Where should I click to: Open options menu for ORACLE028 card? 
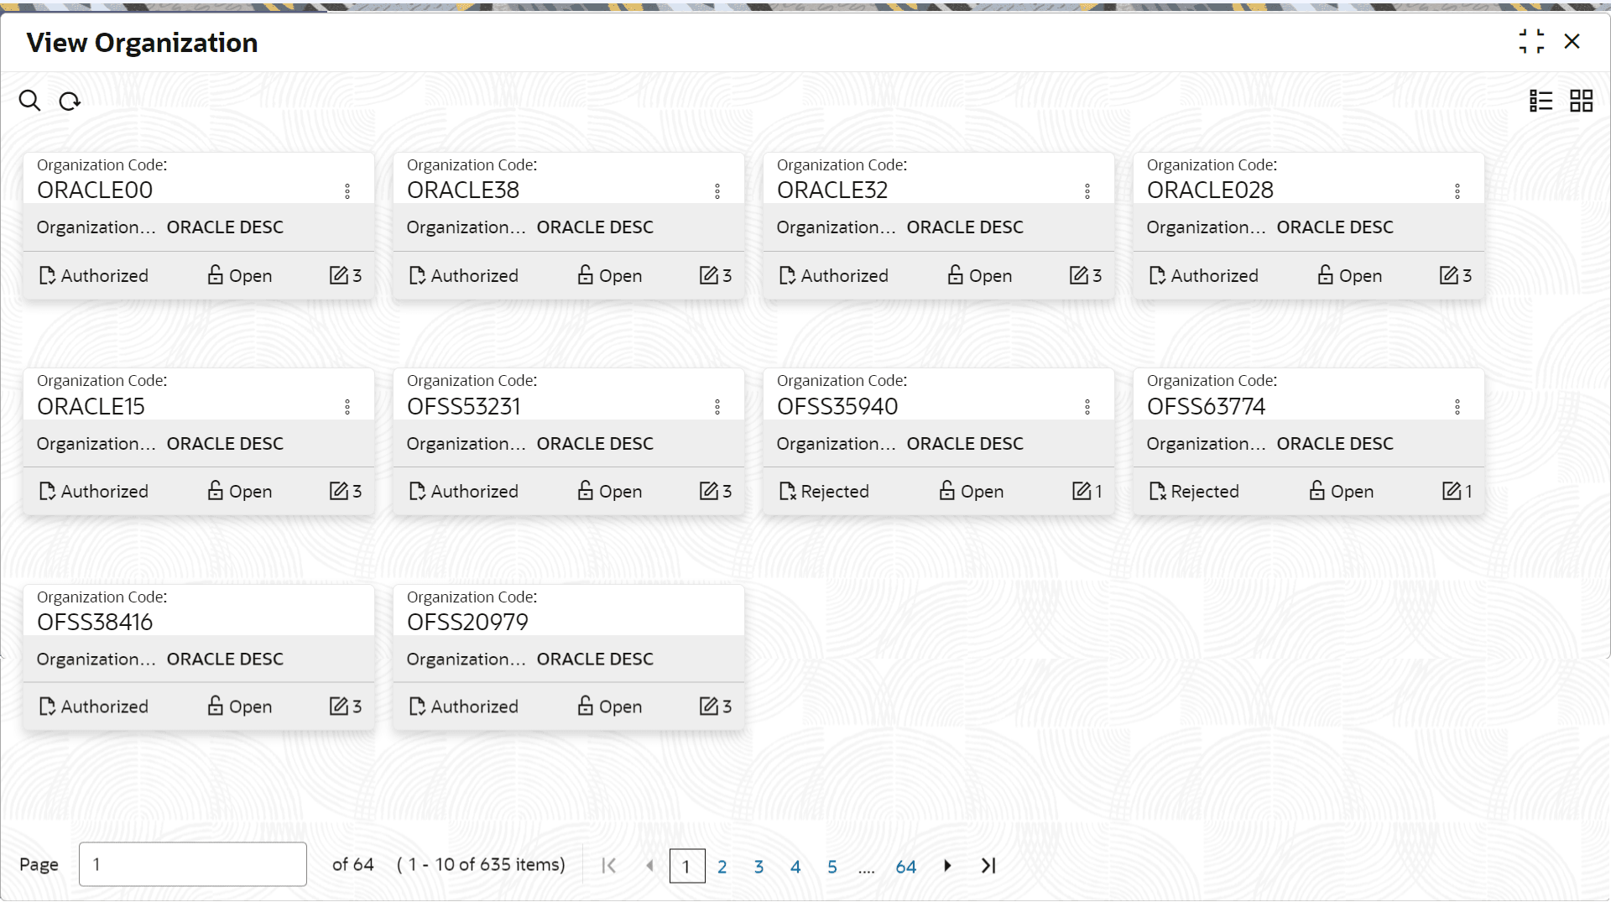pos(1457,191)
